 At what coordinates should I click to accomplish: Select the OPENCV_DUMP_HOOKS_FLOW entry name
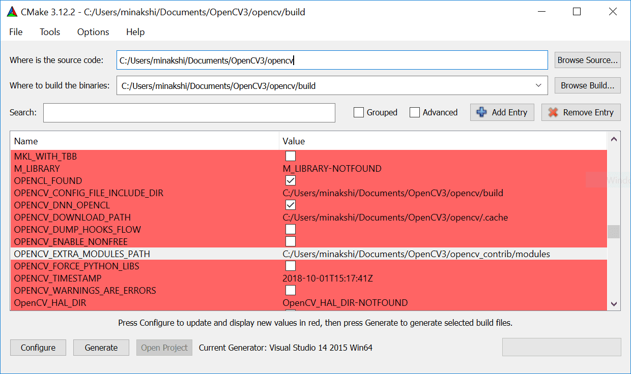[77, 229]
